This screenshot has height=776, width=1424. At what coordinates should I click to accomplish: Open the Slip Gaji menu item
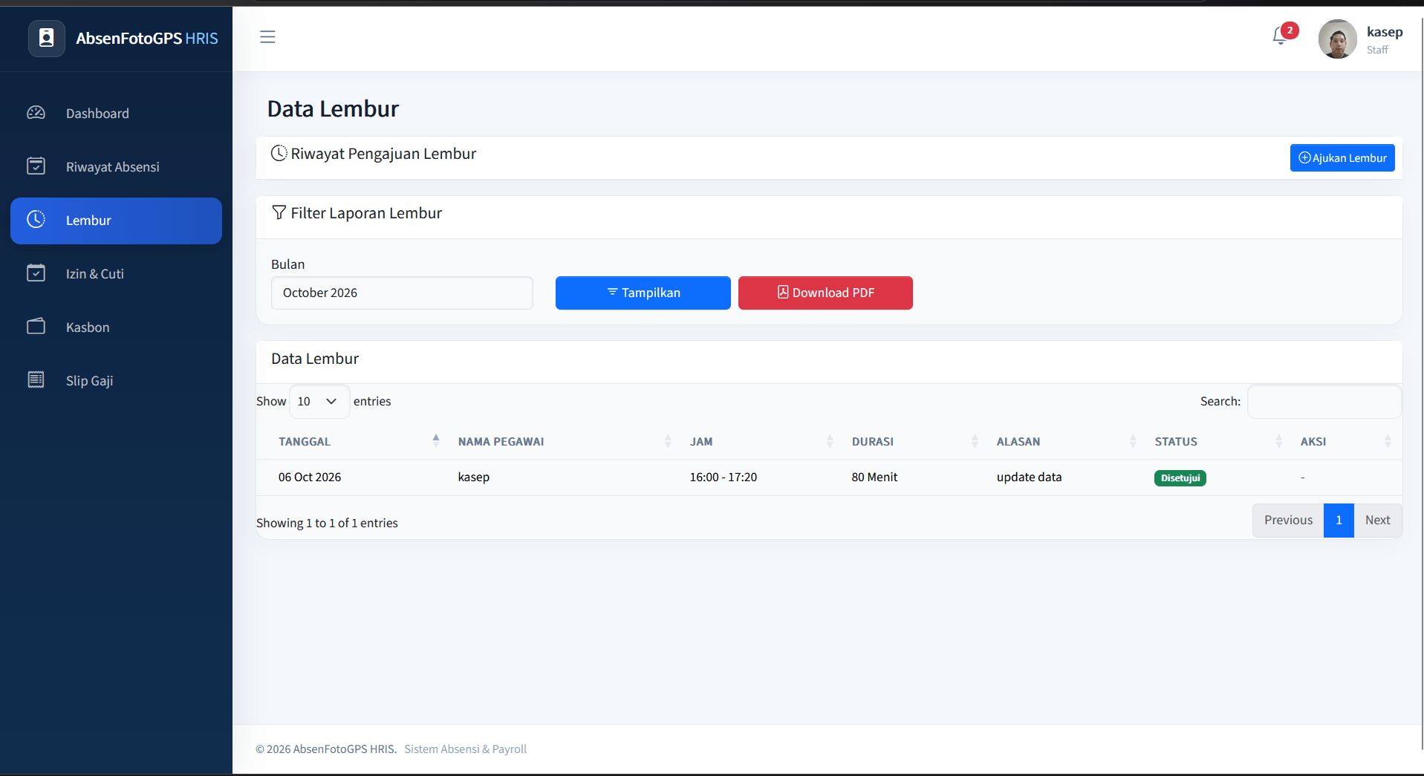(x=116, y=381)
